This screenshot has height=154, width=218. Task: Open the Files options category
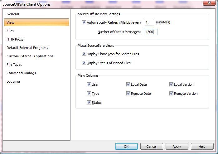[x=10, y=31]
